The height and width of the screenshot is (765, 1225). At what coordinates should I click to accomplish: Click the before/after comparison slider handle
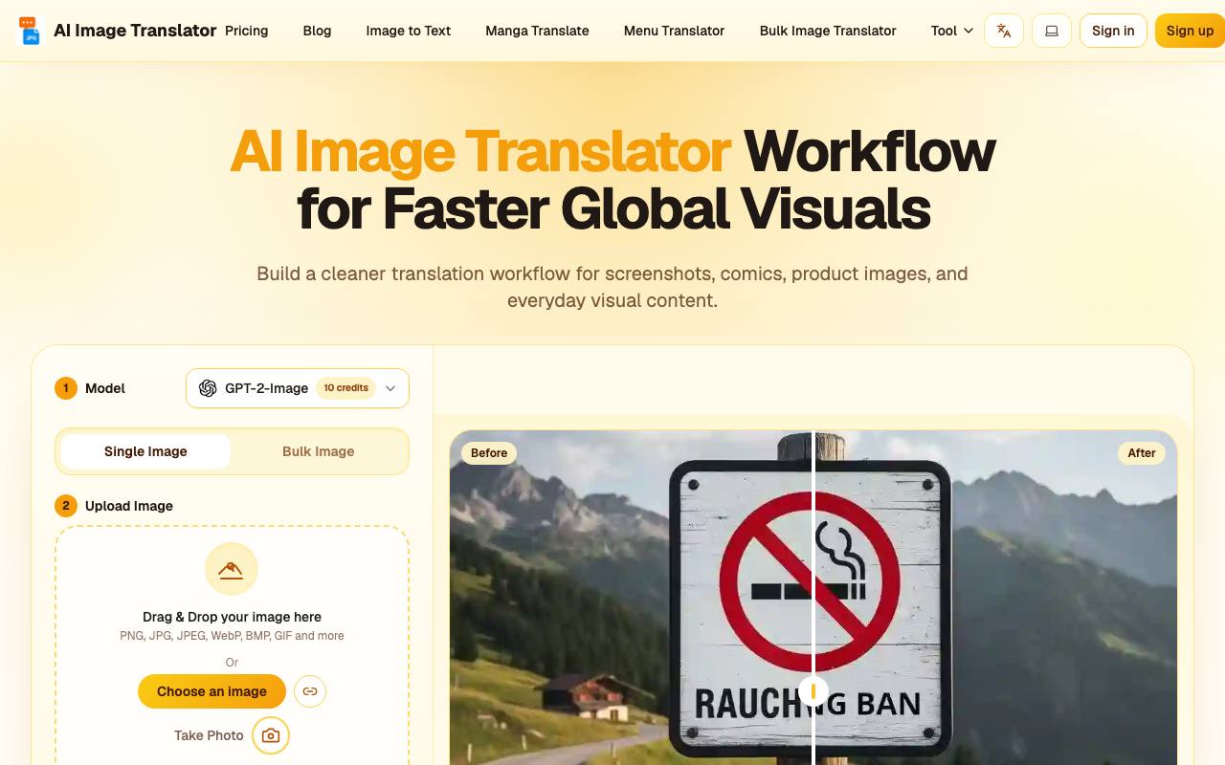coord(813,690)
